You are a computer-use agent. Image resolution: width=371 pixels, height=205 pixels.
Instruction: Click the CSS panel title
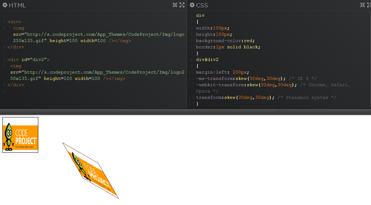202,5
